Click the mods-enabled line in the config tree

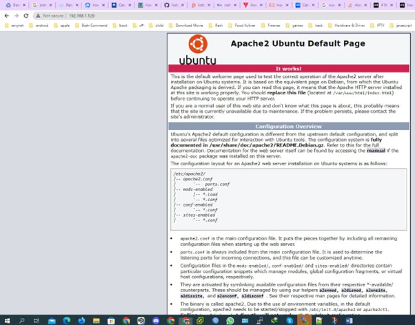(x=197, y=189)
